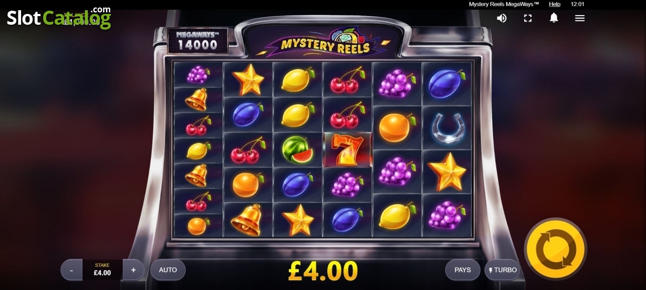Click the Mystery Reels logo banner

pos(323,42)
